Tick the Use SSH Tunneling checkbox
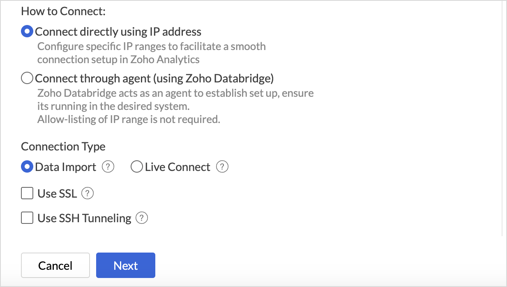Viewport: 507px width, 287px height. [27, 218]
